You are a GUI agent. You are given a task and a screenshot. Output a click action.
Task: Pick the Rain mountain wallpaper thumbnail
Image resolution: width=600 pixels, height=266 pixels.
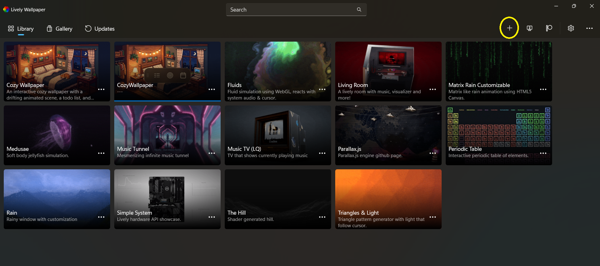coord(57,199)
